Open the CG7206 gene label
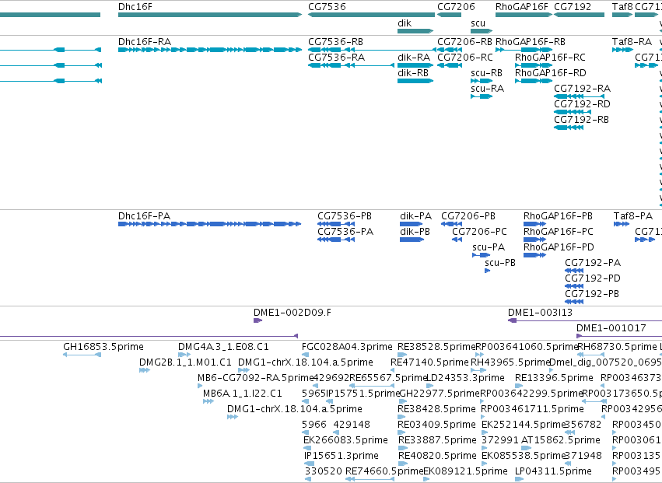 (x=456, y=7)
